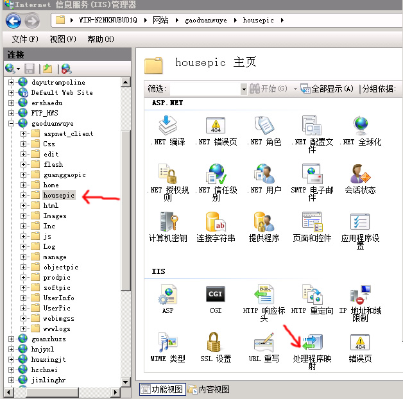Expand the housepic folder node
Viewport: 403px width, 399px height.
pos(24,195)
